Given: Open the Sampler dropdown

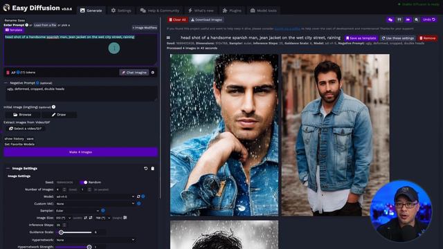Looking at the screenshot, I should (x=78, y=210).
